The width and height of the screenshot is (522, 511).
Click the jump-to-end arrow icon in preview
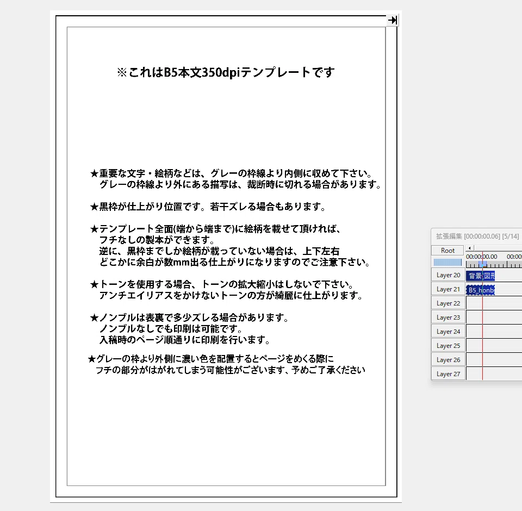tap(393, 20)
